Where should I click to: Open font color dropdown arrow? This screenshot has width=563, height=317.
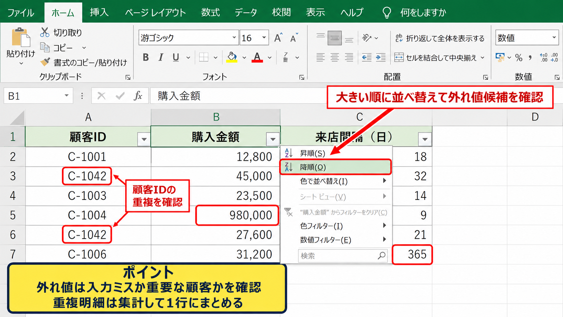coord(270,58)
